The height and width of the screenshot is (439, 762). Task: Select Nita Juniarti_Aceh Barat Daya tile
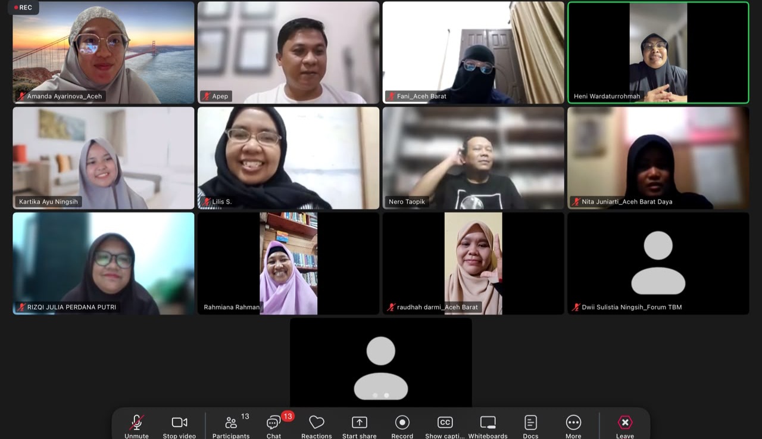tap(658, 158)
